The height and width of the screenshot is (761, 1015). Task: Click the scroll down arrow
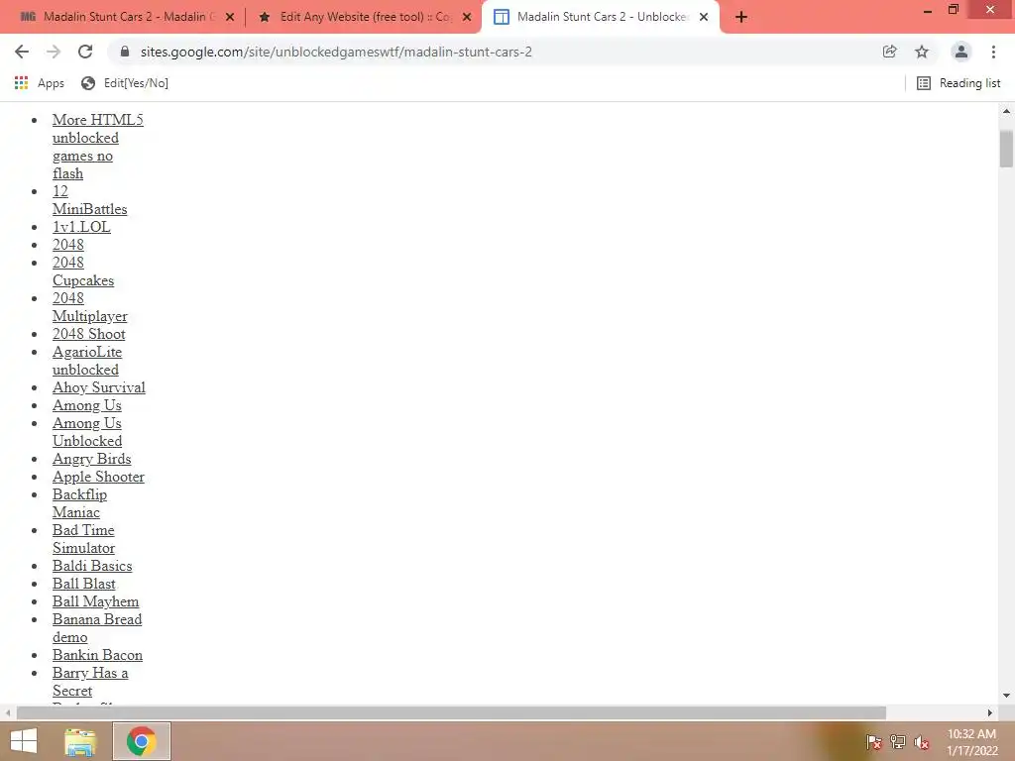pos(1006,696)
